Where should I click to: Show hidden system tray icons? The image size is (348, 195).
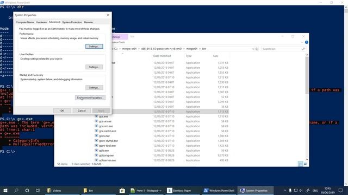285,190
